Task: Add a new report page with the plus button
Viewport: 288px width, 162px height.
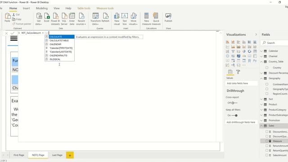Action: pos(70,155)
